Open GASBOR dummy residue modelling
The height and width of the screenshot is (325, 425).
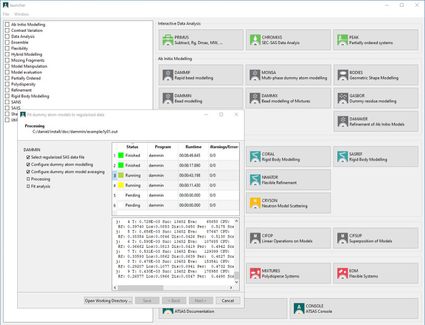pyautogui.click(x=375, y=97)
